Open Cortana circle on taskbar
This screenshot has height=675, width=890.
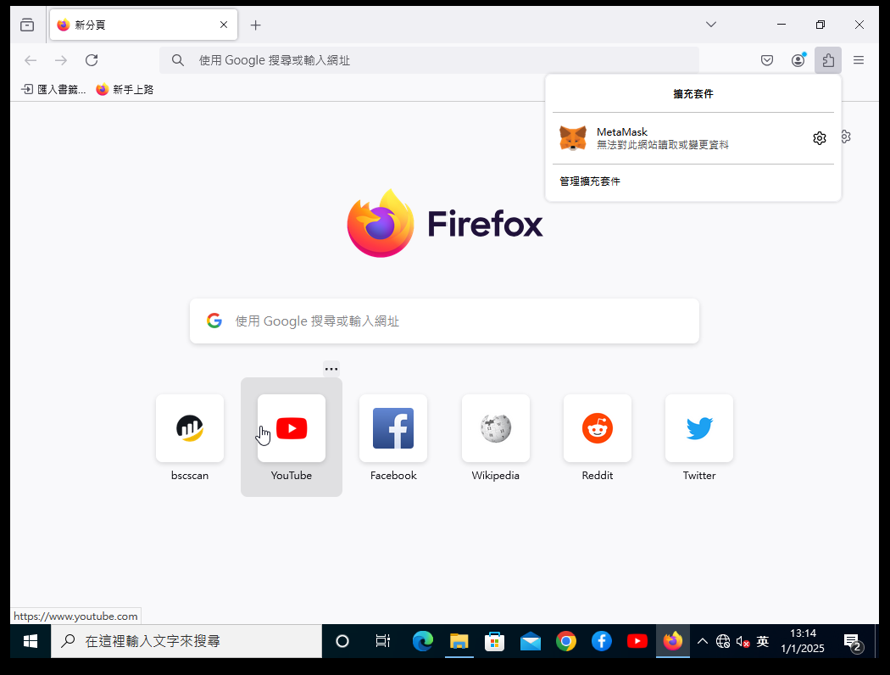pos(342,641)
